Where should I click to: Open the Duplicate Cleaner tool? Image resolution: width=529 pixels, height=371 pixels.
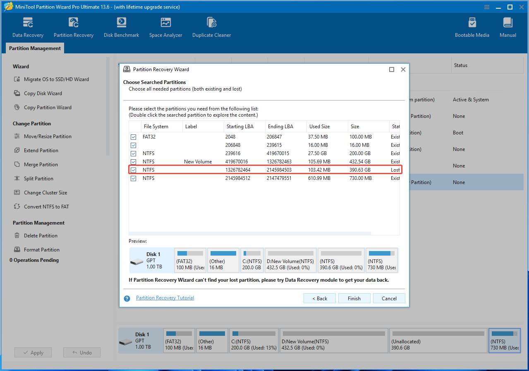pos(211,28)
